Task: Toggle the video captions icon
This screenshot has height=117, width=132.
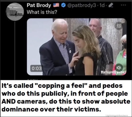Action: [118, 26]
